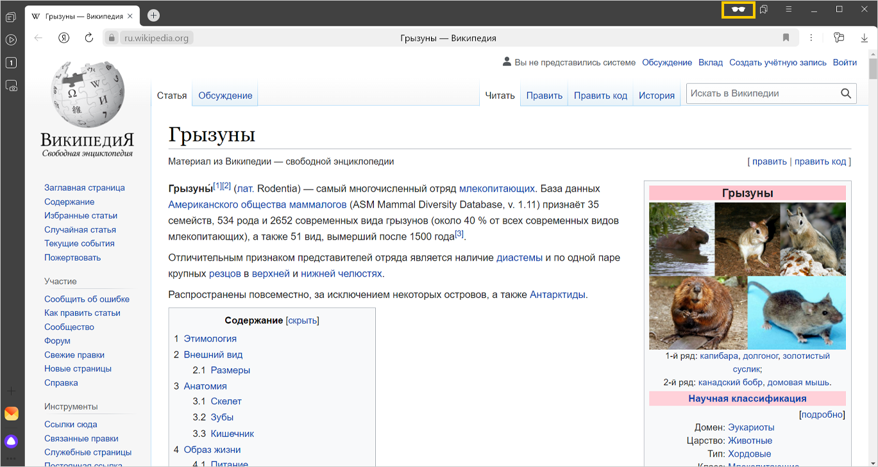Open Случайная статья link
Viewport: 878px width, 467px height.
[x=80, y=229]
